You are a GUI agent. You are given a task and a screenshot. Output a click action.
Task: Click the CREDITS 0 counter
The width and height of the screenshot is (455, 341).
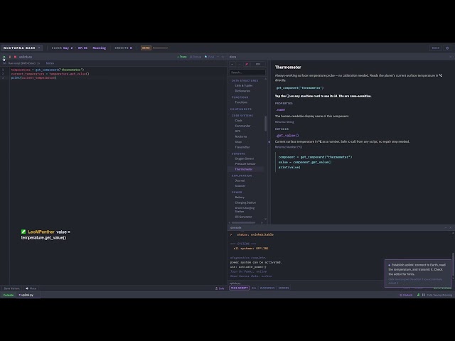tap(123, 48)
